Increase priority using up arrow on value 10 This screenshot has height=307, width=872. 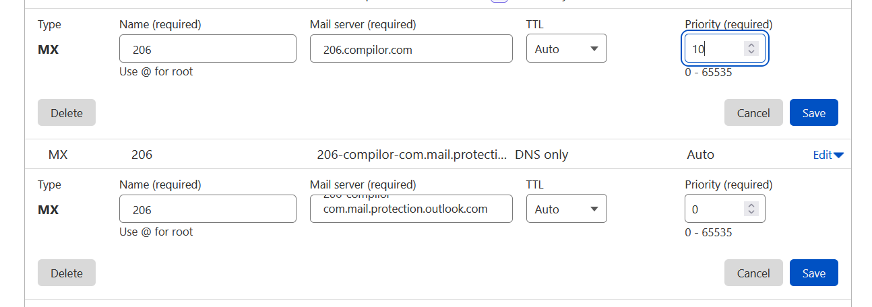click(x=751, y=45)
